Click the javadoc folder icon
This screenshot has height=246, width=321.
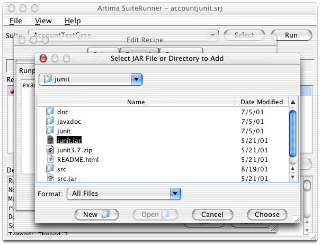point(50,121)
